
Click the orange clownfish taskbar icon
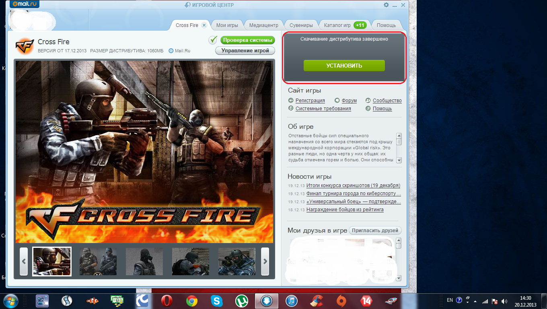[92, 301]
